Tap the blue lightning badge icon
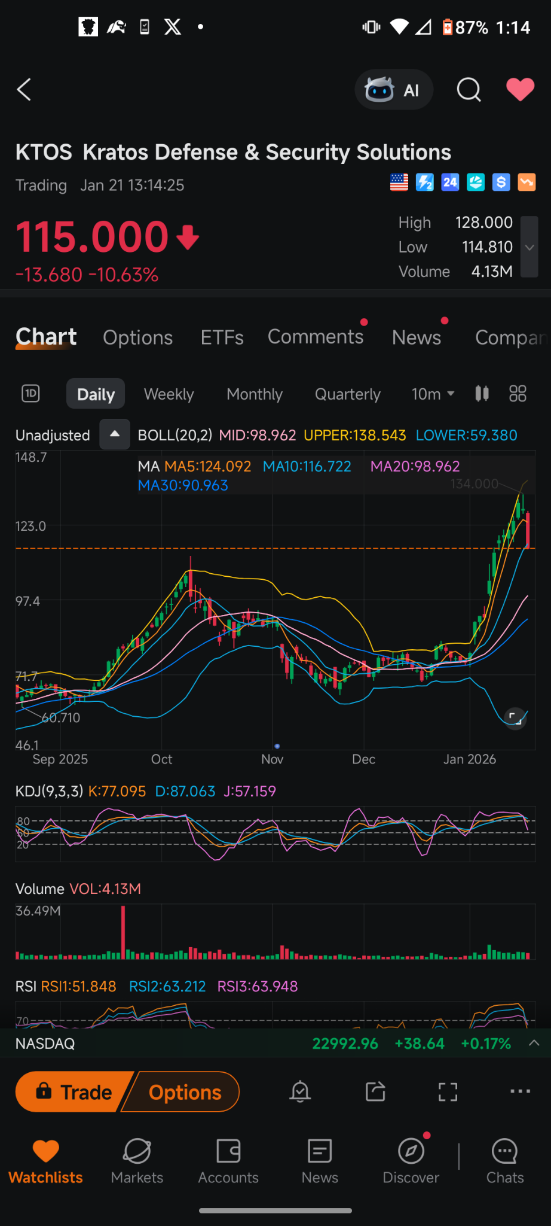The width and height of the screenshot is (551, 1226). pyautogui.click(x=425, y=182)
